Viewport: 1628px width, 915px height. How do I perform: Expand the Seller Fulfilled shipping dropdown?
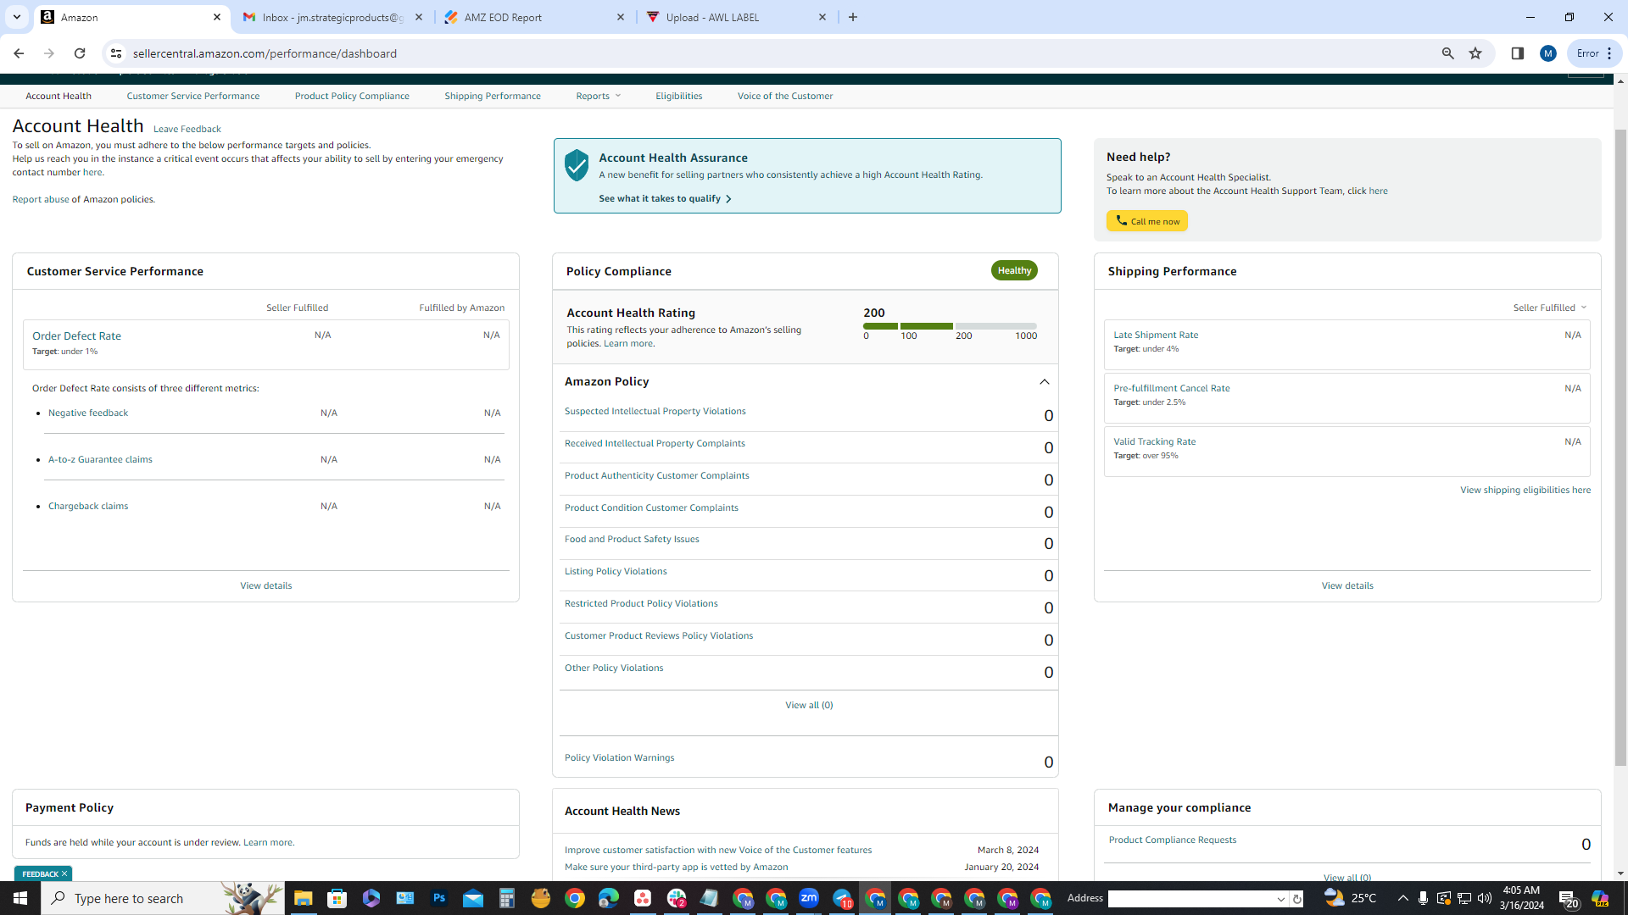[x=1550, y=308]
